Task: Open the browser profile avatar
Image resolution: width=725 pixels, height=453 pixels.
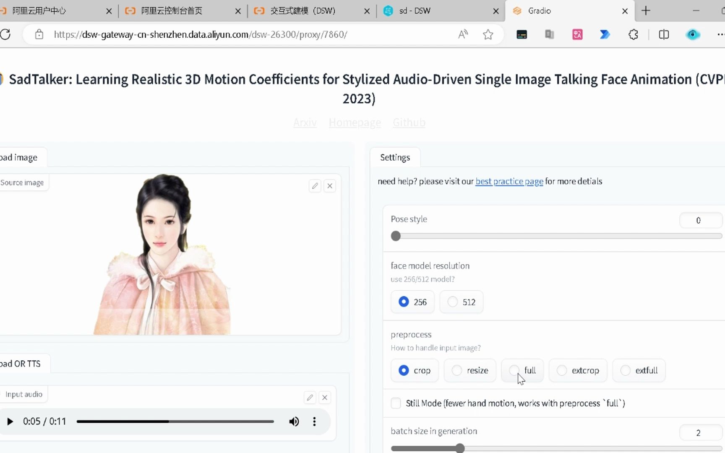Action: [693, 34]
